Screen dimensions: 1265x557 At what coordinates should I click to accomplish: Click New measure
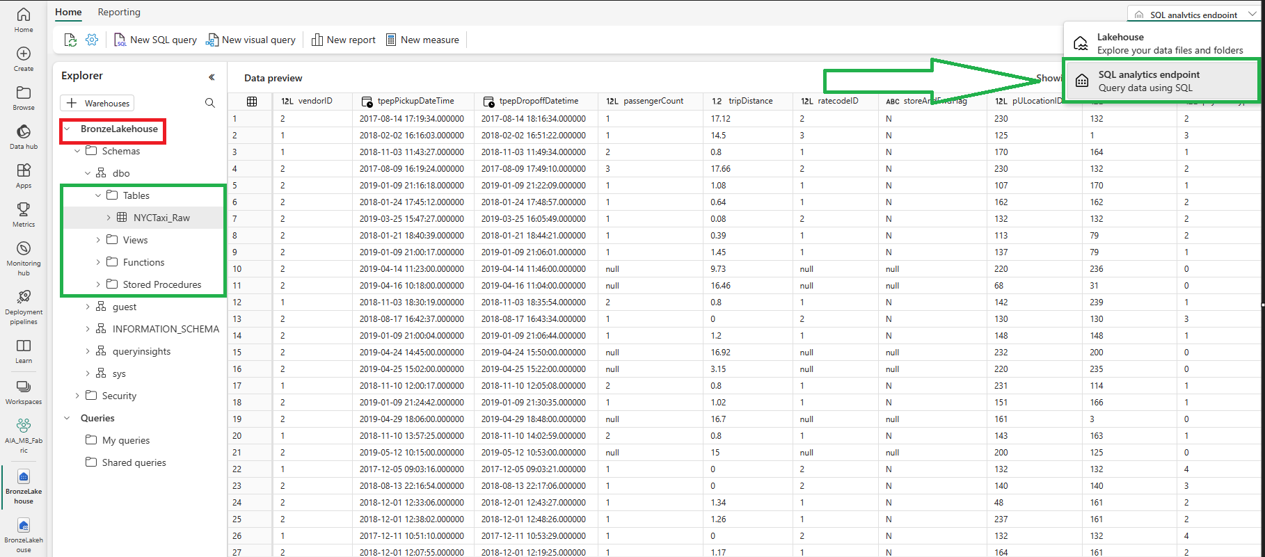pos(423,40)
